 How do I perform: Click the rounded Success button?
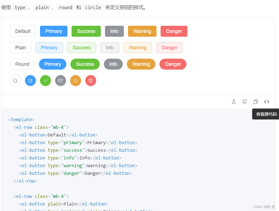coord(85,64)
